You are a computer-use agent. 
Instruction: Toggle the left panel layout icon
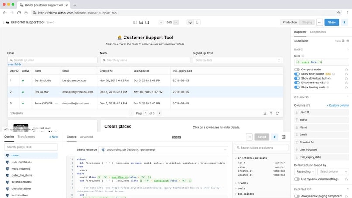coord(135,22)
